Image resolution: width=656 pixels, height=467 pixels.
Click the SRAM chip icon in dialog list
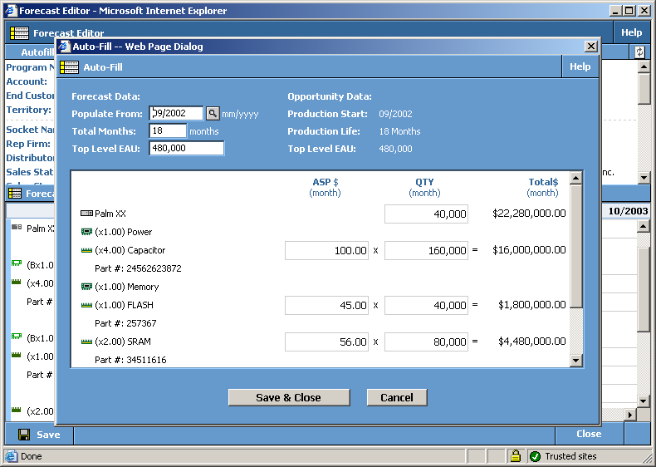(x=86, y=342)
